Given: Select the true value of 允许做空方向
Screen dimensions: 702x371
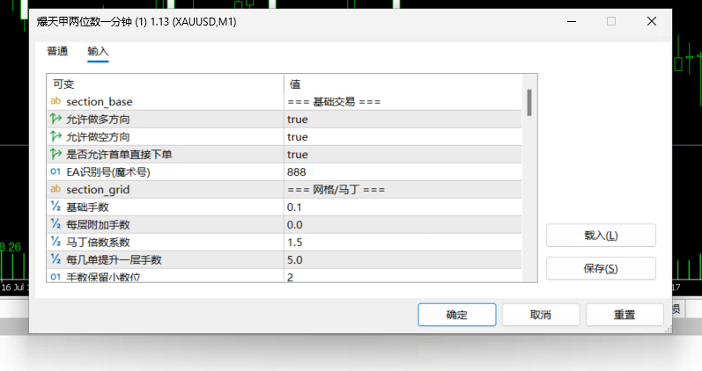Looking at the screenshot, I should click(x=298, y=137).
